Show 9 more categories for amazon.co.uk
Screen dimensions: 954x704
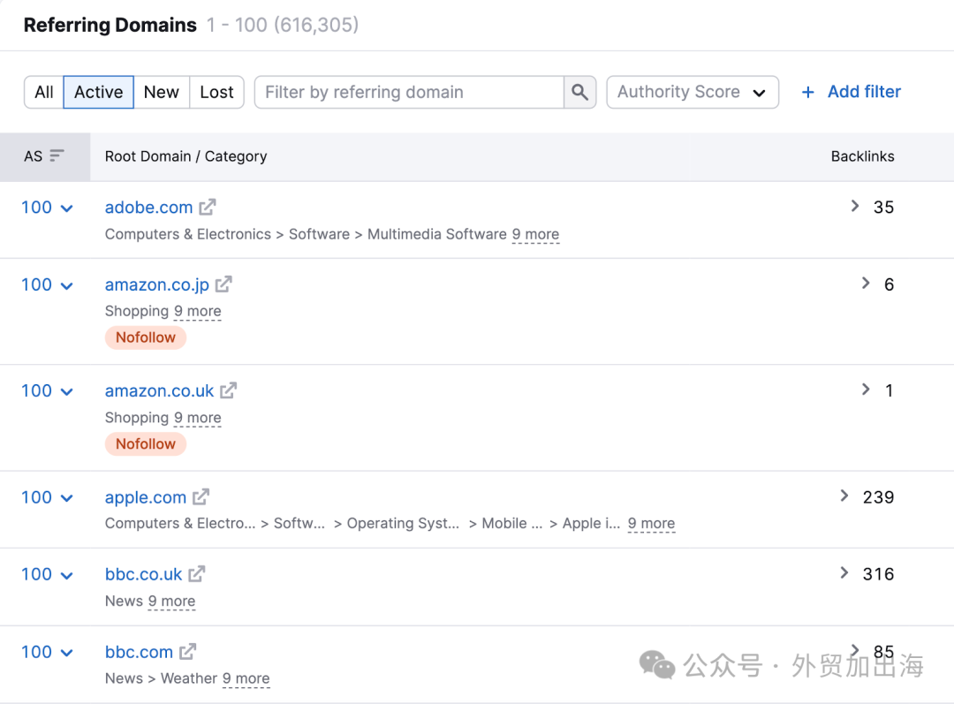coord(197,418)
